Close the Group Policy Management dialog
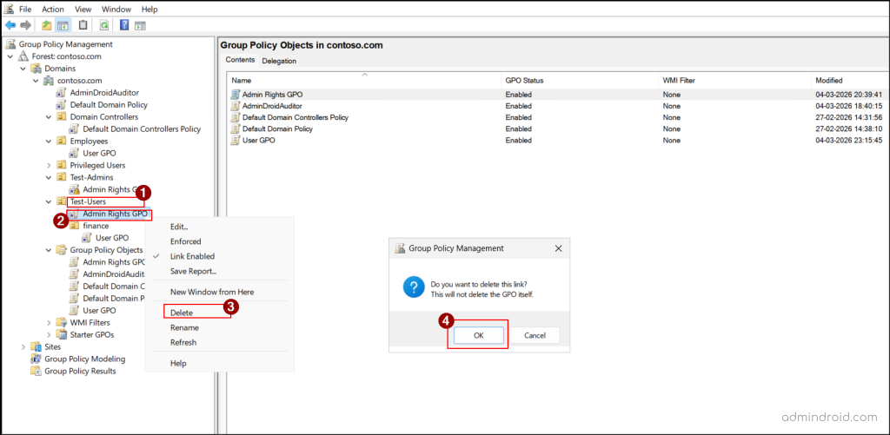 tap(558, 247)
